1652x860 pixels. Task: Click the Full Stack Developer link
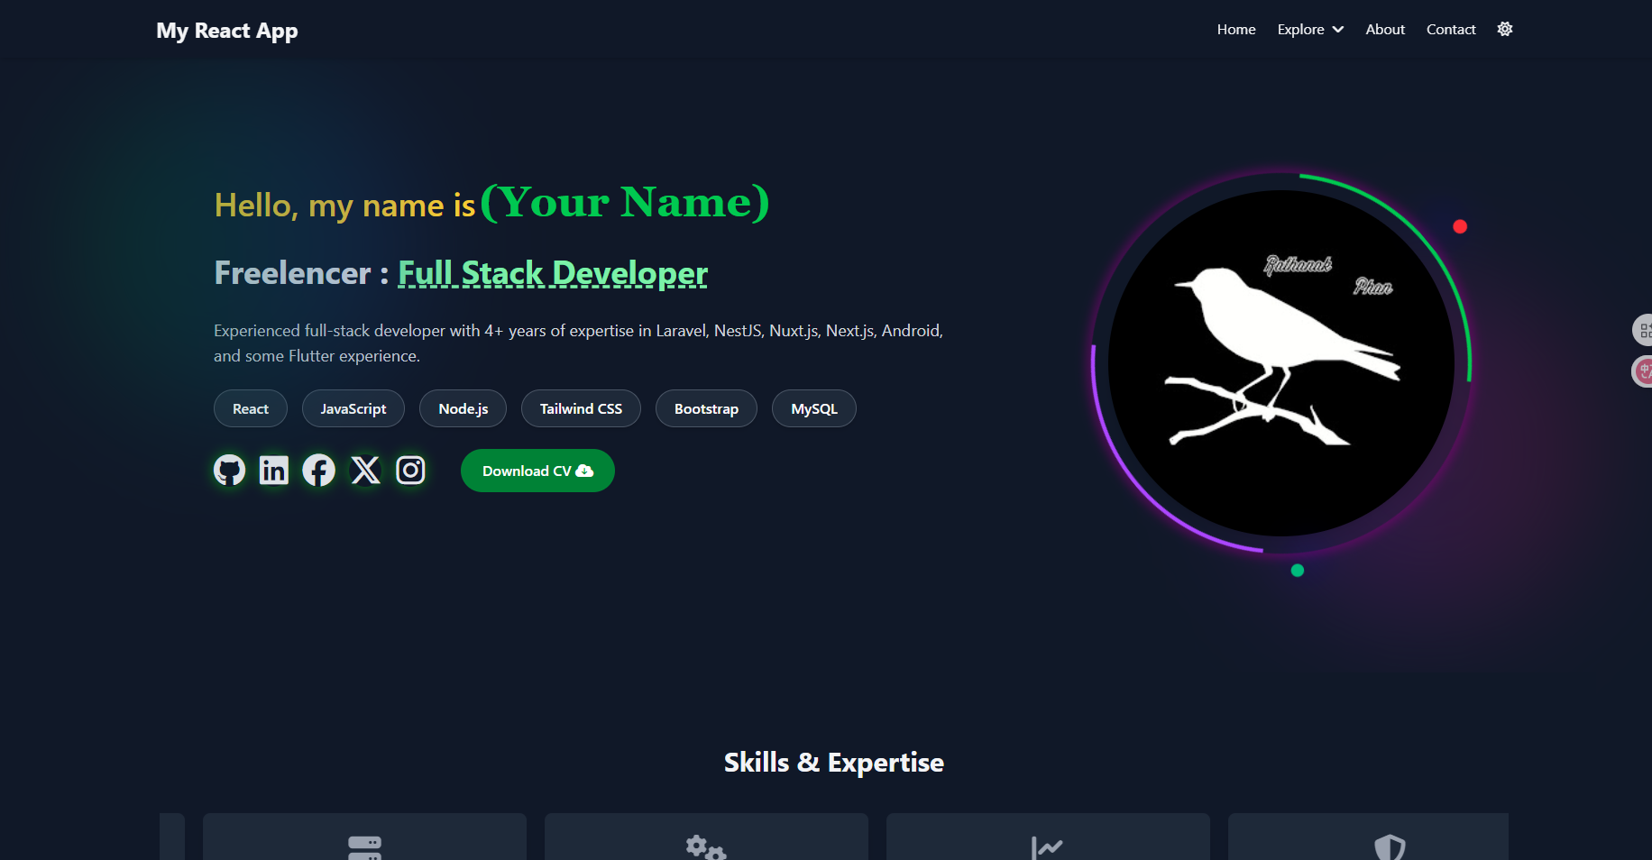(552, 272)
